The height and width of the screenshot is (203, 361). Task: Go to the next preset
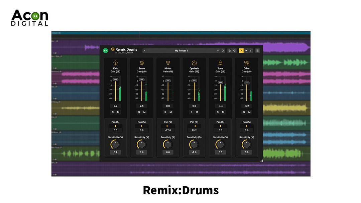[223, 51]
